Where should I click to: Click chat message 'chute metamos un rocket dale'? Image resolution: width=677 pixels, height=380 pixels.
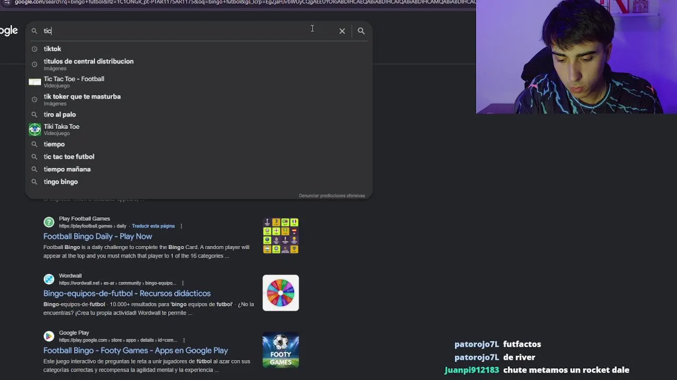click(566, 370)
